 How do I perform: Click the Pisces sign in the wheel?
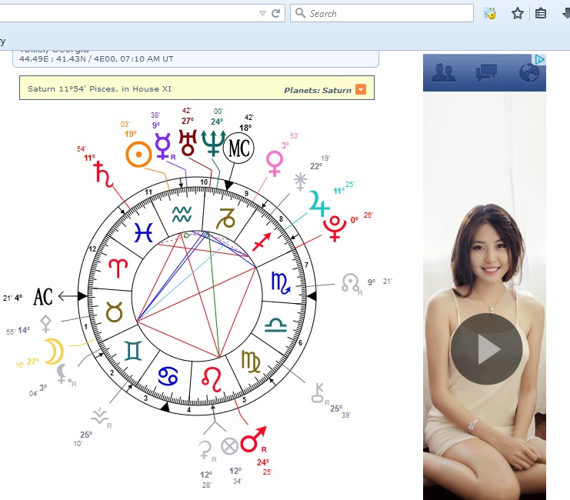[144, 232]
